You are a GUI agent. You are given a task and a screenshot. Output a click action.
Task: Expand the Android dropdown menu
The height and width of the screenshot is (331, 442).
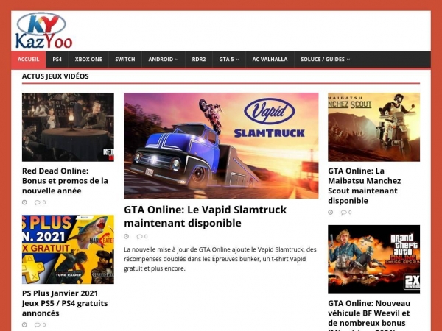click(x=164, y=60)
